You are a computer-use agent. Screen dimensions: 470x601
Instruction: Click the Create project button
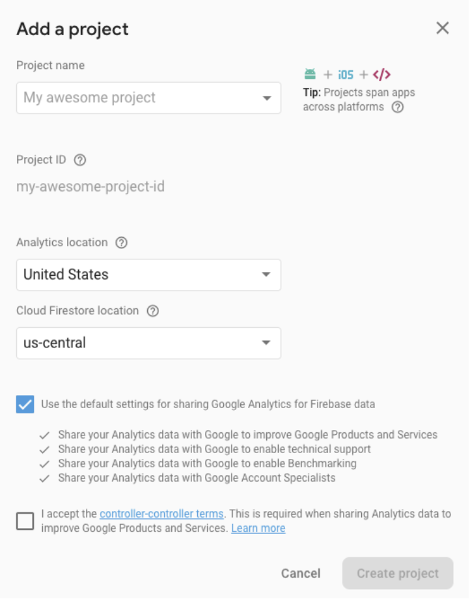tap(398, 574)
